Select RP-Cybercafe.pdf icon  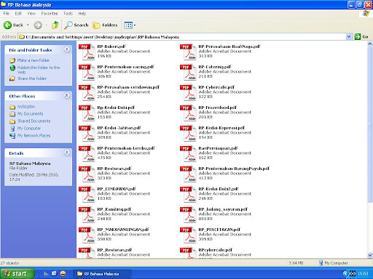[188, 92]
